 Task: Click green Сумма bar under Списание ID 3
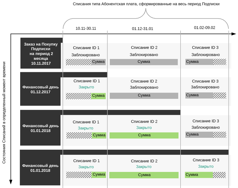pos(199,175)
